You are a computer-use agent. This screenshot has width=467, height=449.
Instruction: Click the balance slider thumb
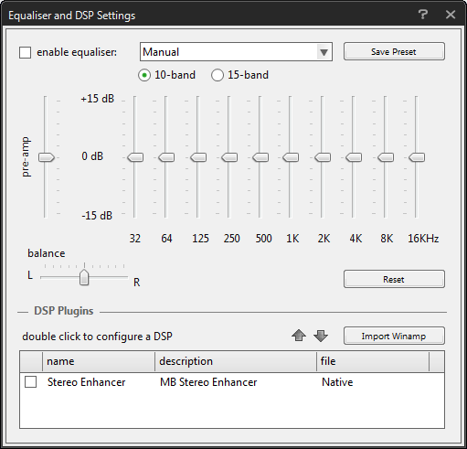pyautogui.click(x=84, y=277)
